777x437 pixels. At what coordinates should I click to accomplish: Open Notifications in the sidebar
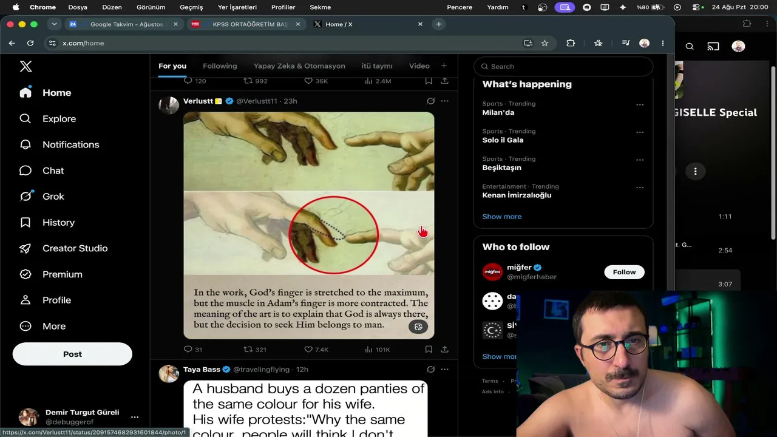59,144
